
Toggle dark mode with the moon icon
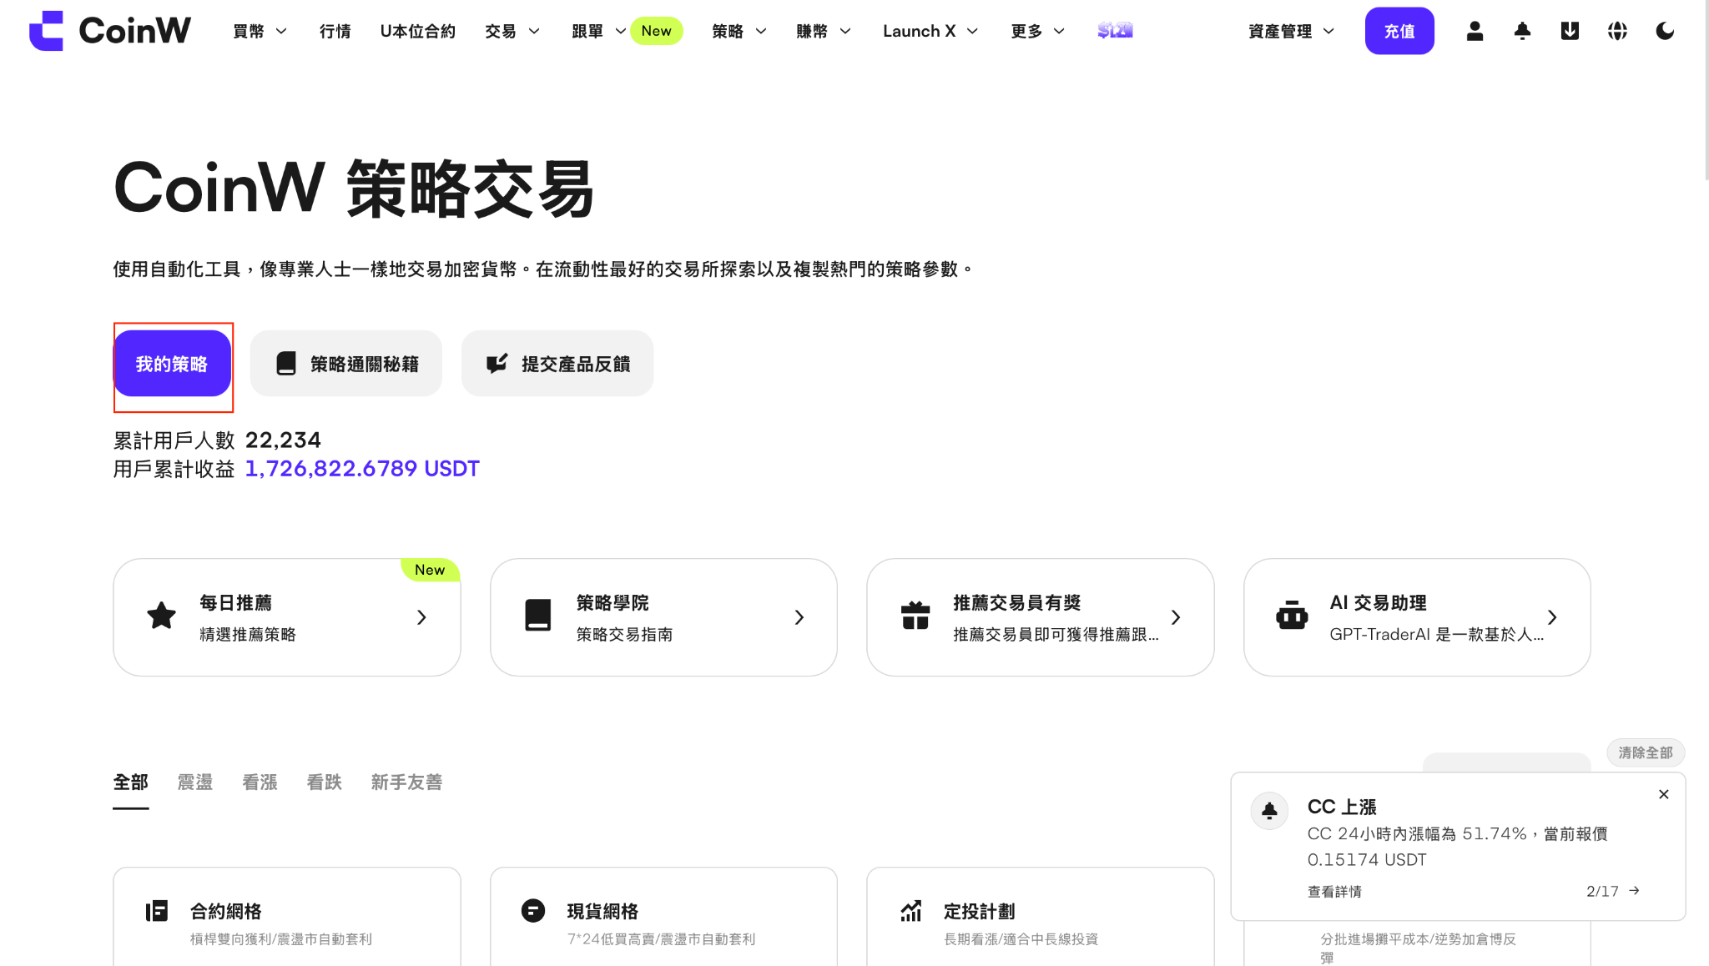pyautogui.click(x=1665, y=31)
